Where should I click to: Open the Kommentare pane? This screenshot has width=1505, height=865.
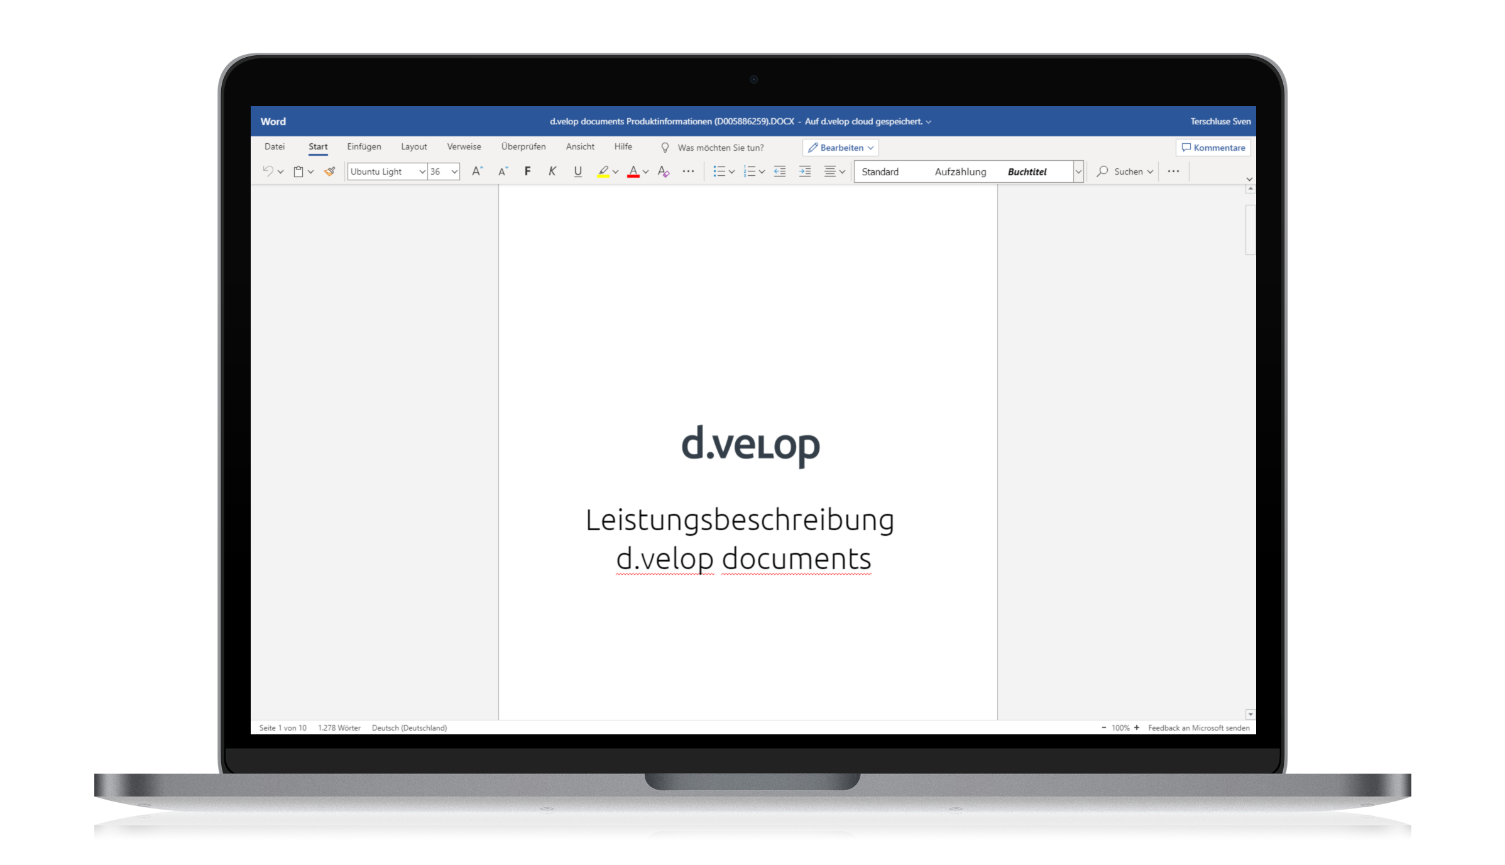pos(1213,148)
